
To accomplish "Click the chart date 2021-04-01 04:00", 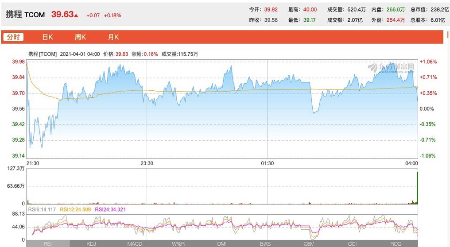I will pos(80,54).
